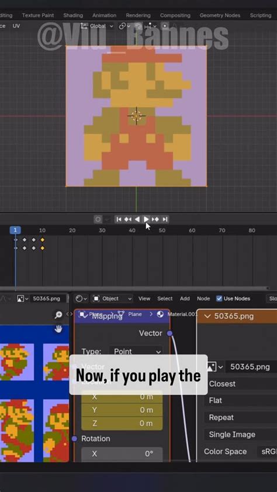Collapse the Mapping node header
Screen dimensions: 277x492
click(x=84, y=316)
